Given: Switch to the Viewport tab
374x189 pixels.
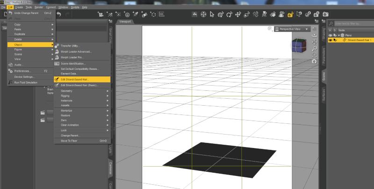Looking at the screenshot, I should click(125, 21).
